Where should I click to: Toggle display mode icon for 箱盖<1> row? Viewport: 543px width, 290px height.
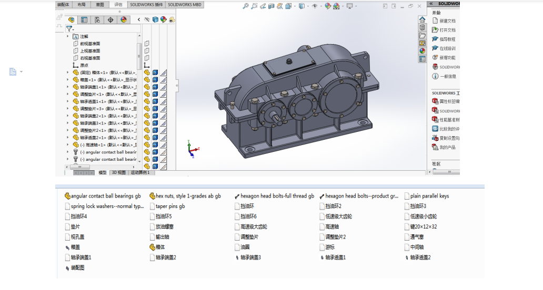click(x=155, y=80)
